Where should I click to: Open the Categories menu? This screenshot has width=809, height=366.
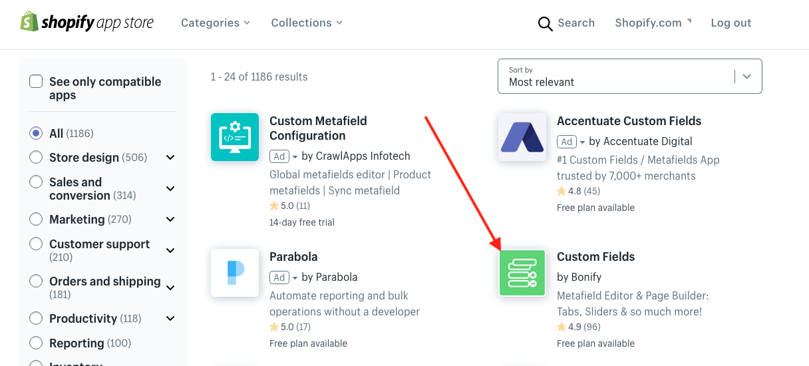216,23
